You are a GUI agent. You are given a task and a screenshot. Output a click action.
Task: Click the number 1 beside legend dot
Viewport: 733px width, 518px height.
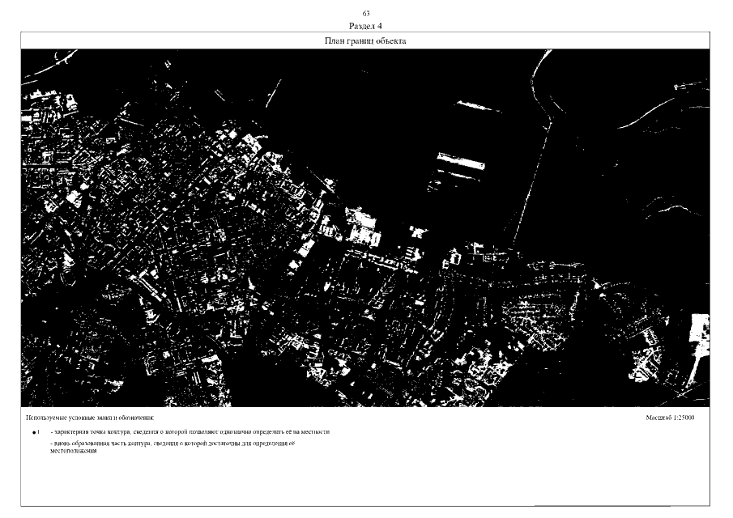click(39, 432)
